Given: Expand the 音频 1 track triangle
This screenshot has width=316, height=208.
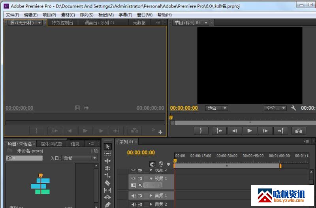Looking at the screenshot, I should (x=151, y=195).
